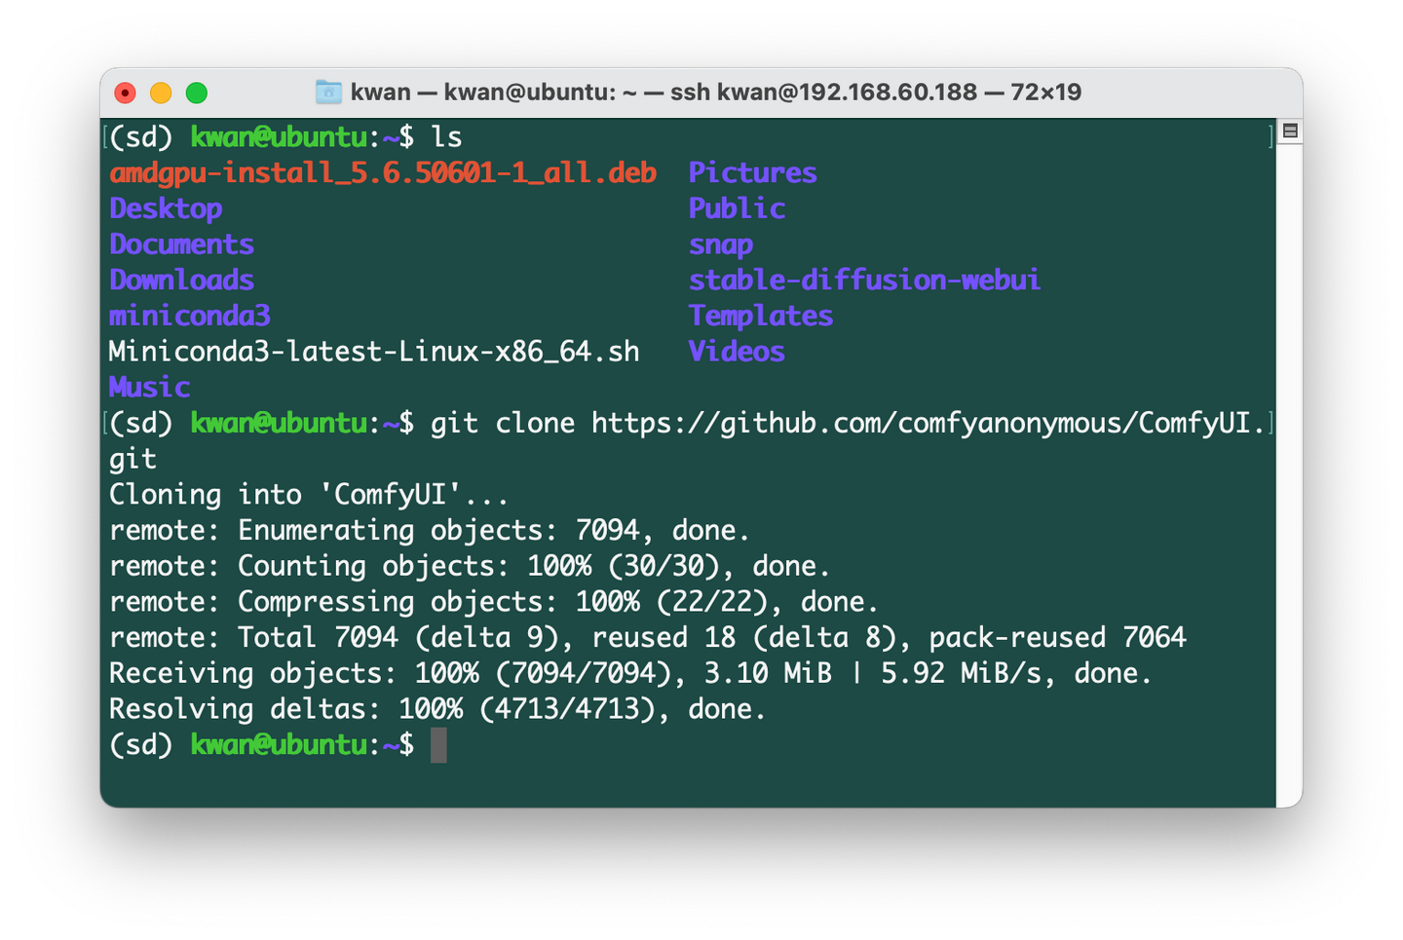Viewport: 1403px width, 940px height.
Task: Click the yellow minimize button
Action: click(160, 93)
